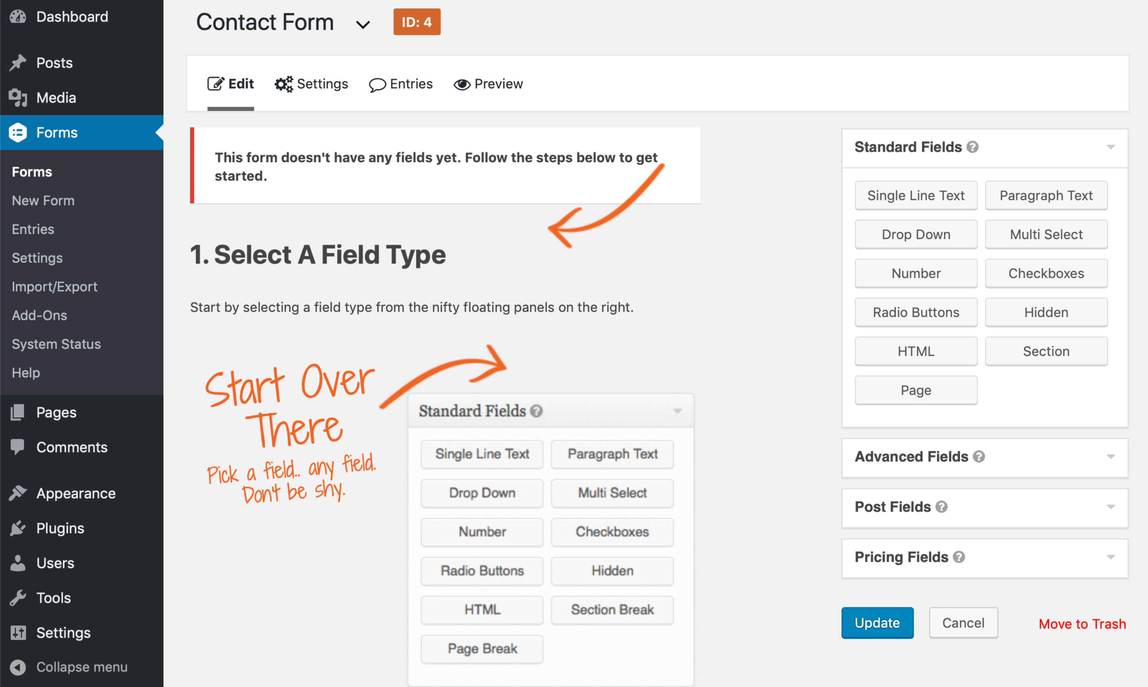Add a Checkboxes field
Screen dimensions: 1148x687
pos(1046,274)
